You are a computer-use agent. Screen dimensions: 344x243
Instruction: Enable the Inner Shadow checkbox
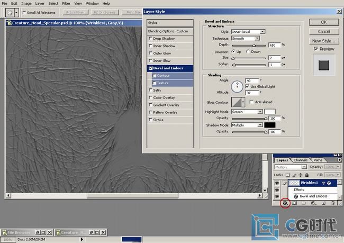[x=150, y=46]
